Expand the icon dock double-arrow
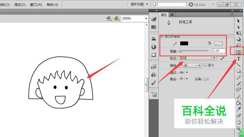 click(x=157, y=11)
